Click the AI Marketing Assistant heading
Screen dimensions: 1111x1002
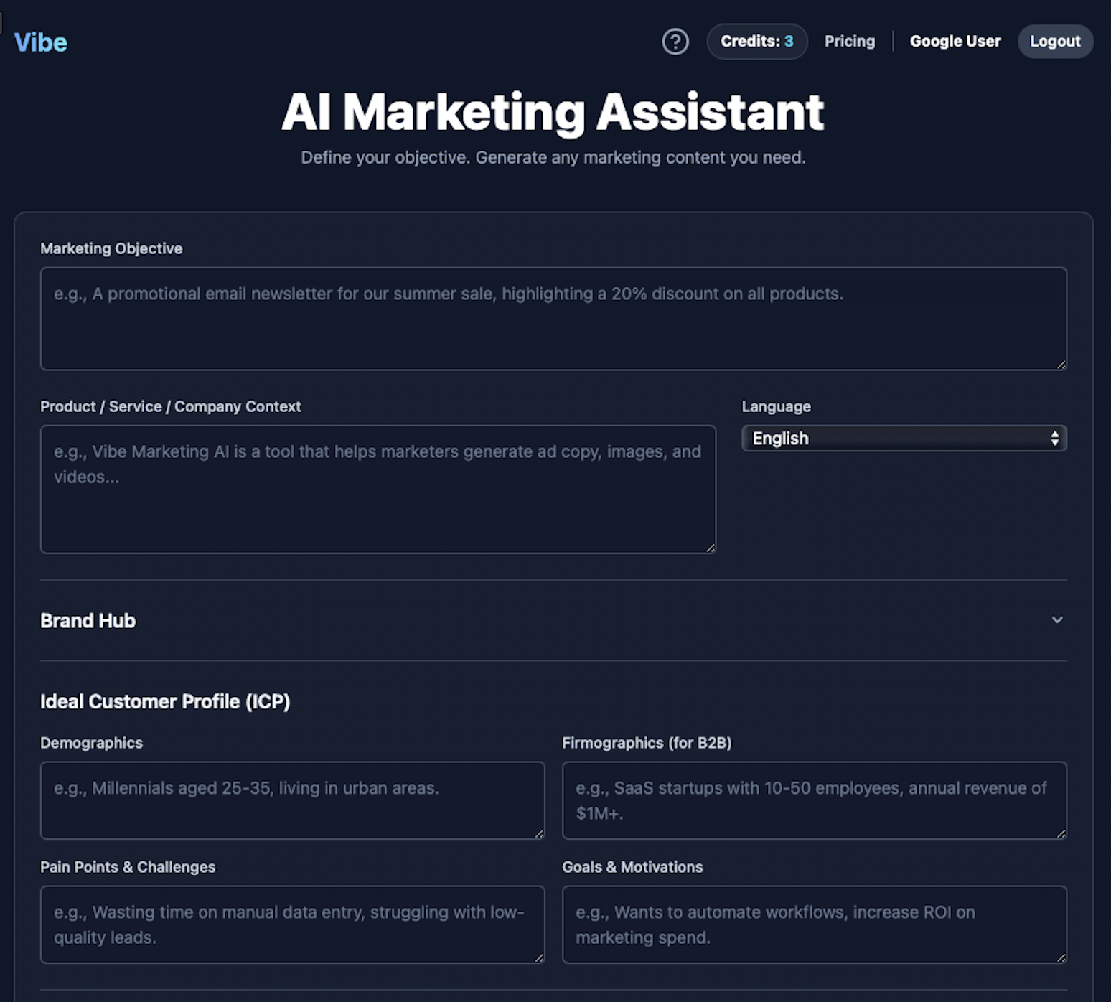(x=553, y=113)
